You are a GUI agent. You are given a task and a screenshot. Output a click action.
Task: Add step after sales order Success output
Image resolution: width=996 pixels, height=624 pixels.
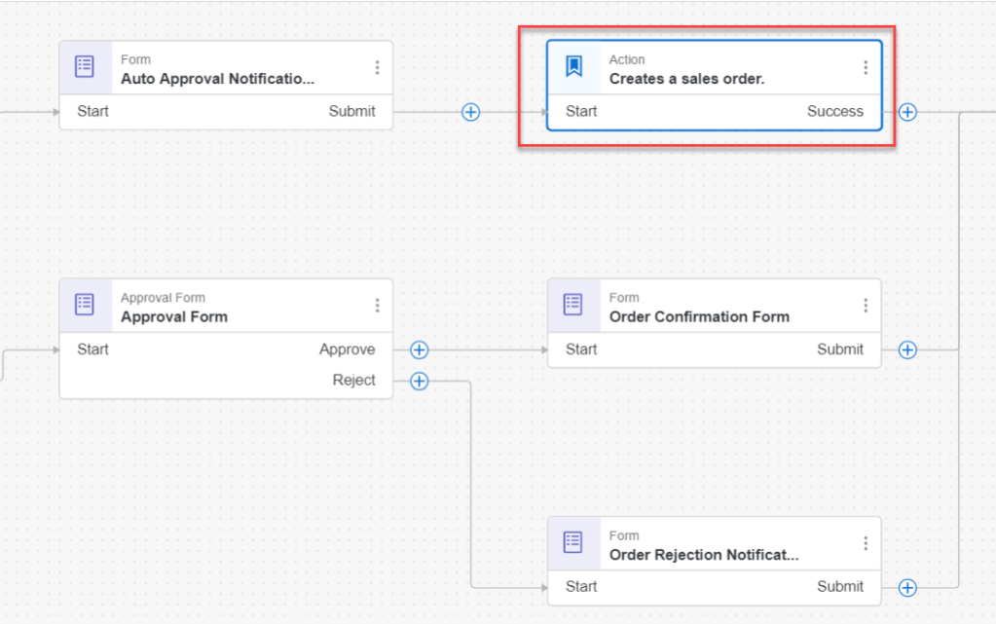(x=907, y=112)
